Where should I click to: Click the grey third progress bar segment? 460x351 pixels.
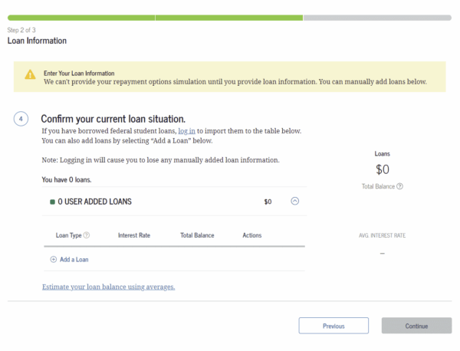[x=377, y=17]
